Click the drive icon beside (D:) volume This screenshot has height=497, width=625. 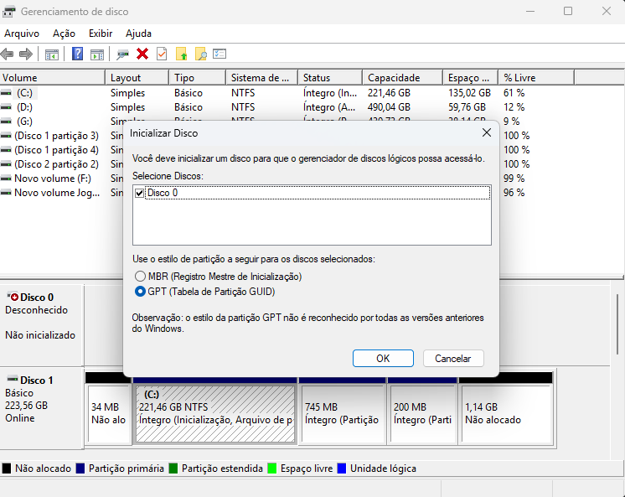tap(6, 107)
